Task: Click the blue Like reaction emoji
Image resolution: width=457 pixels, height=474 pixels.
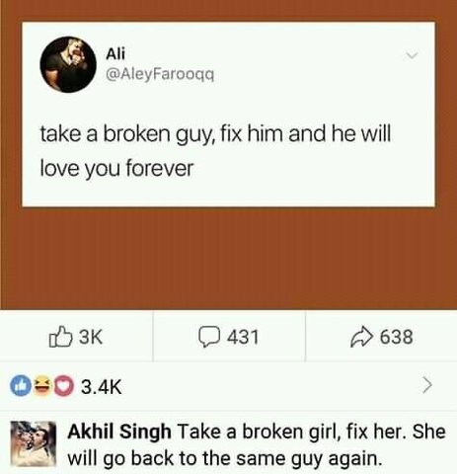Action: 21,386
